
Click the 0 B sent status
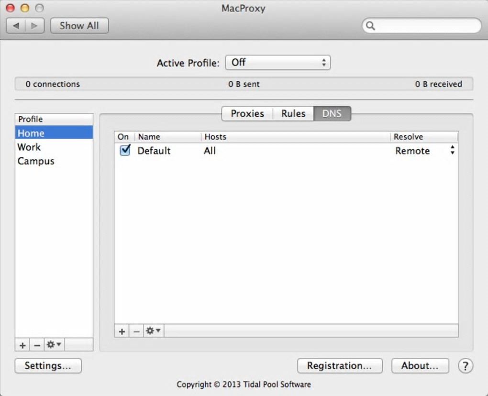(x=244, y=84)
